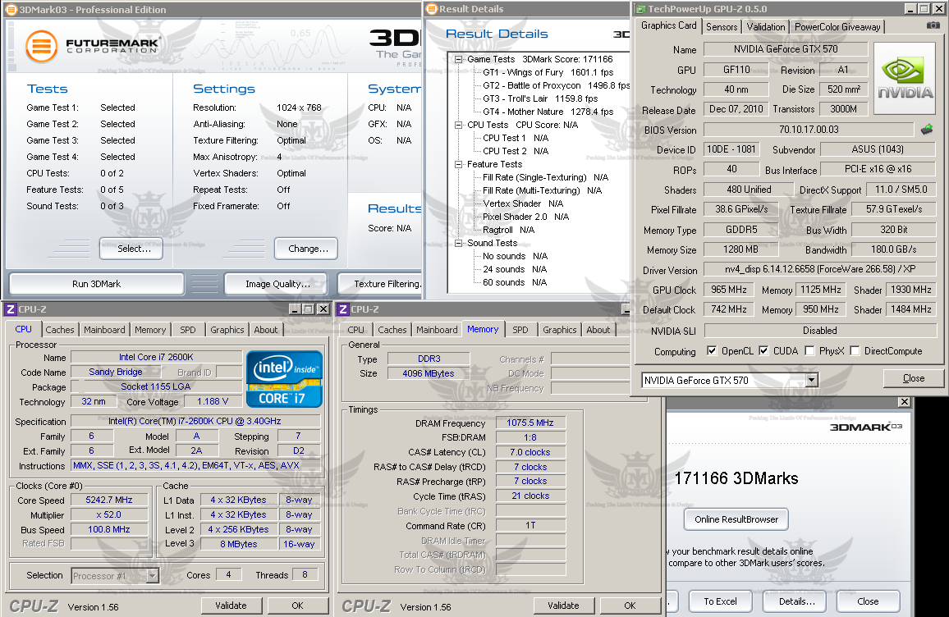
Task: Click the Online ResultBrowser button
Action: pyautogui.click(x=736, y=519)
